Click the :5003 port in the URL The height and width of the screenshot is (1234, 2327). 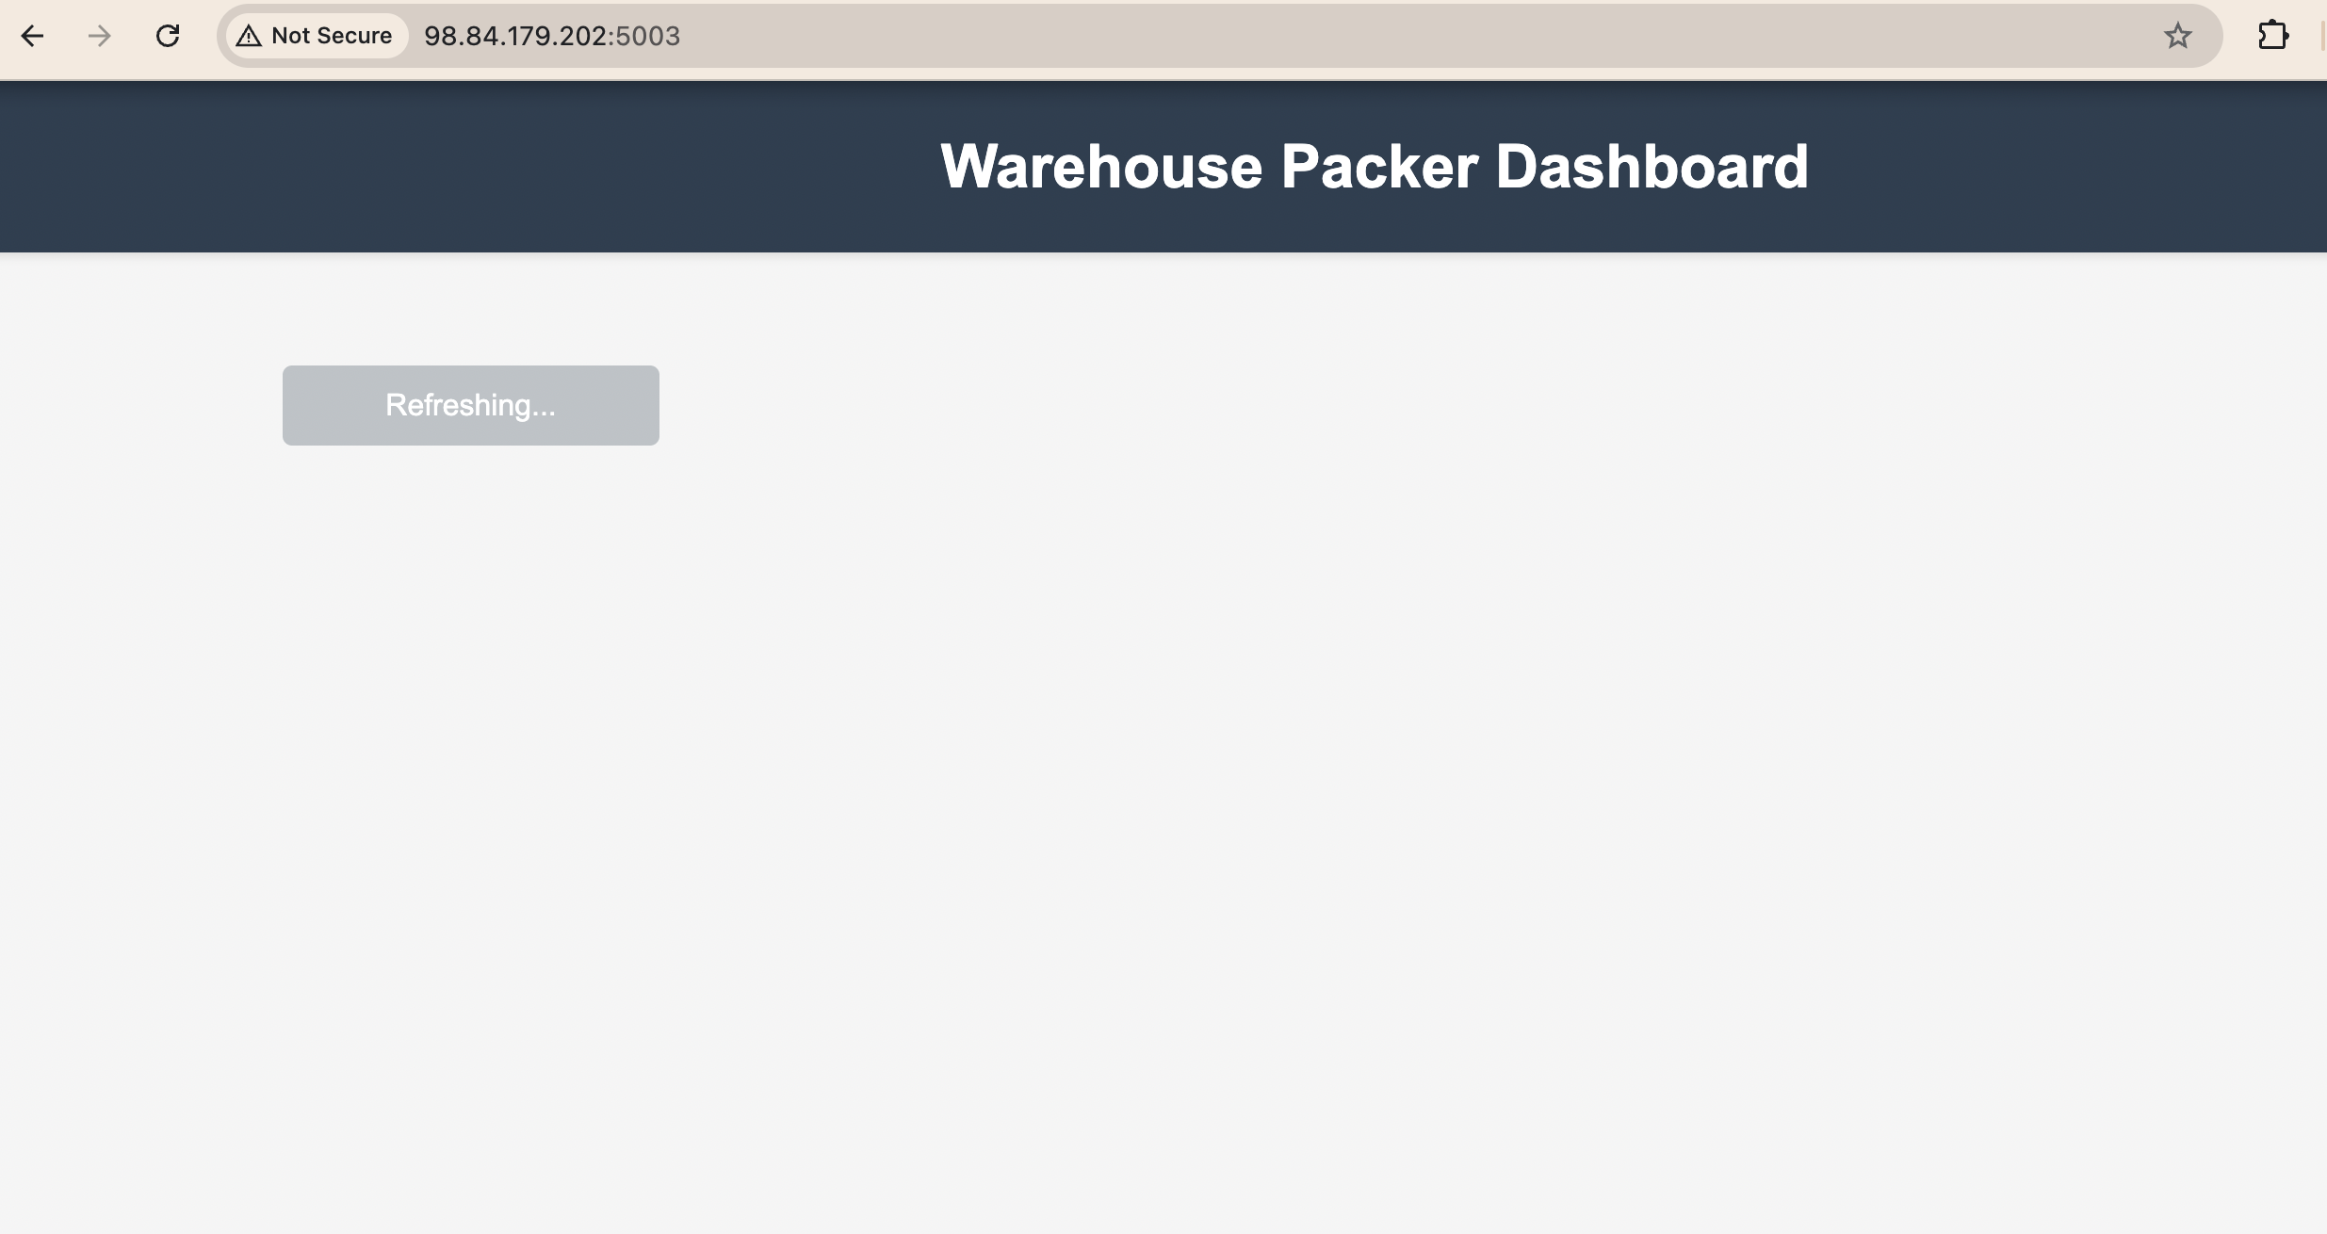click(x=646, y=36)
